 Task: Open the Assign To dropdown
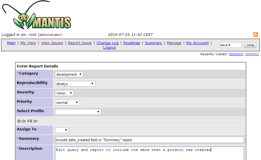click(62, 130)
